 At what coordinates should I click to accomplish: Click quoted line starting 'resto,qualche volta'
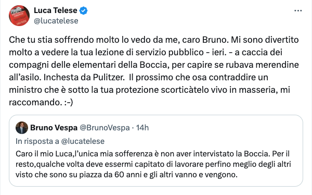(153, 164)
